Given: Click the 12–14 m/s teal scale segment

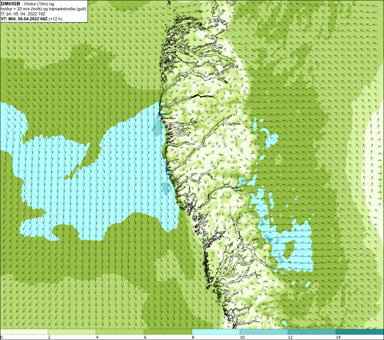Looking at the screenshot, I should point(312,332).
